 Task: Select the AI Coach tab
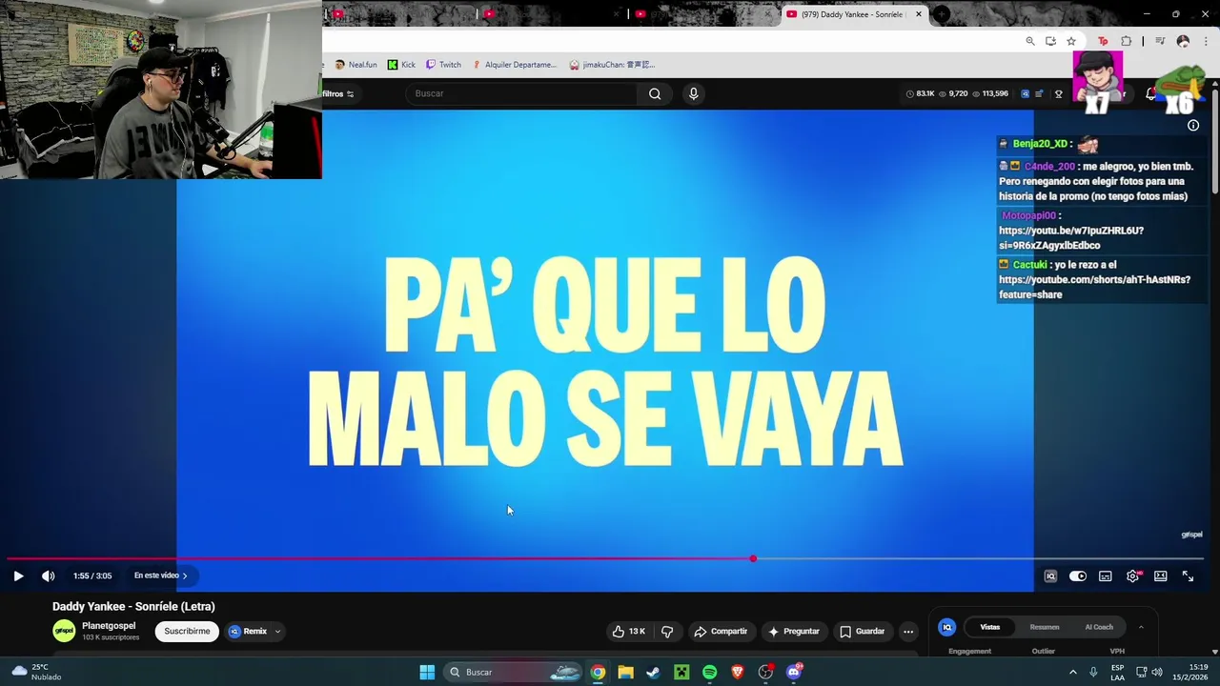[x=1099, y=627]
